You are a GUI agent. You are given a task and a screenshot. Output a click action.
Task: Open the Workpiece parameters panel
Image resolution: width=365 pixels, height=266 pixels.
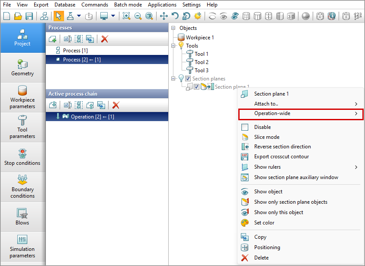coord(22,97)
